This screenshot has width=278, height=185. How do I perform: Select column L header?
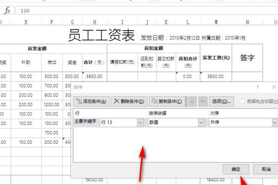tap(188, 22)
